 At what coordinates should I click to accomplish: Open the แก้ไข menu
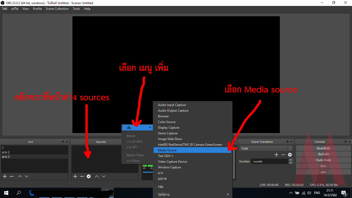[x=15, y=9]
